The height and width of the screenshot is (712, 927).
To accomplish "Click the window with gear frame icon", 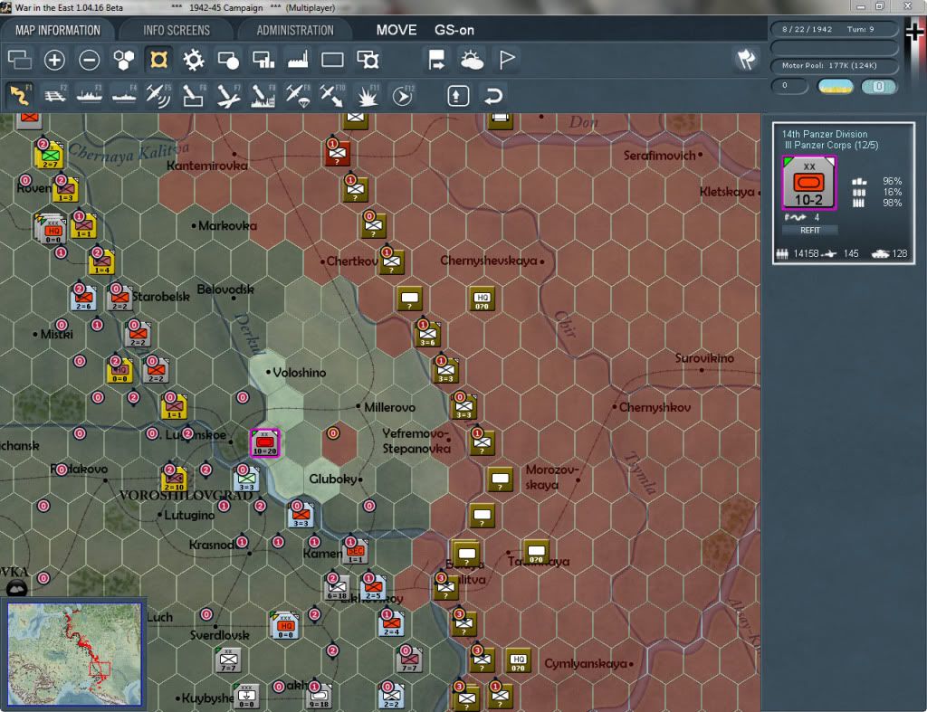I will coord(368,60).
